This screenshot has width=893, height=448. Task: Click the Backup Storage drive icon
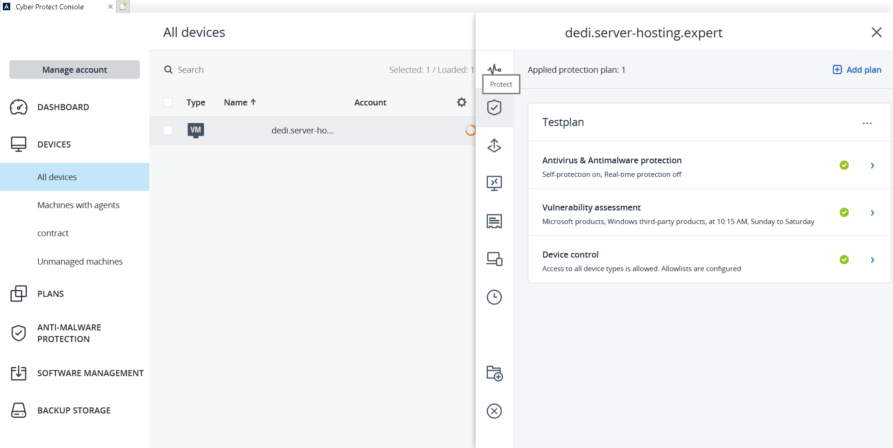pos(19,410)
